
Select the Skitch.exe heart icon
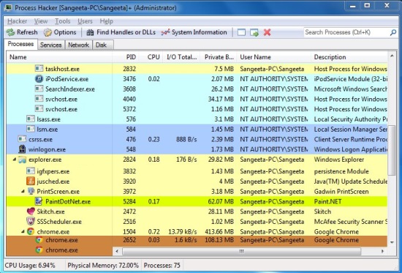[x=31, y=212]
